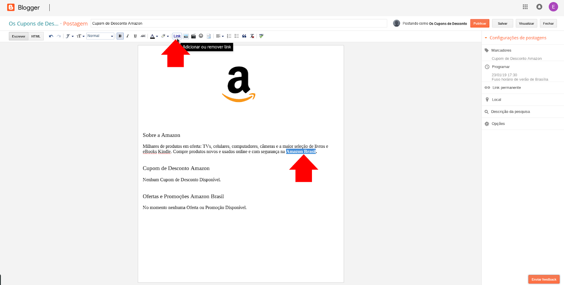Apply blockquote formatting

[244, 36]
